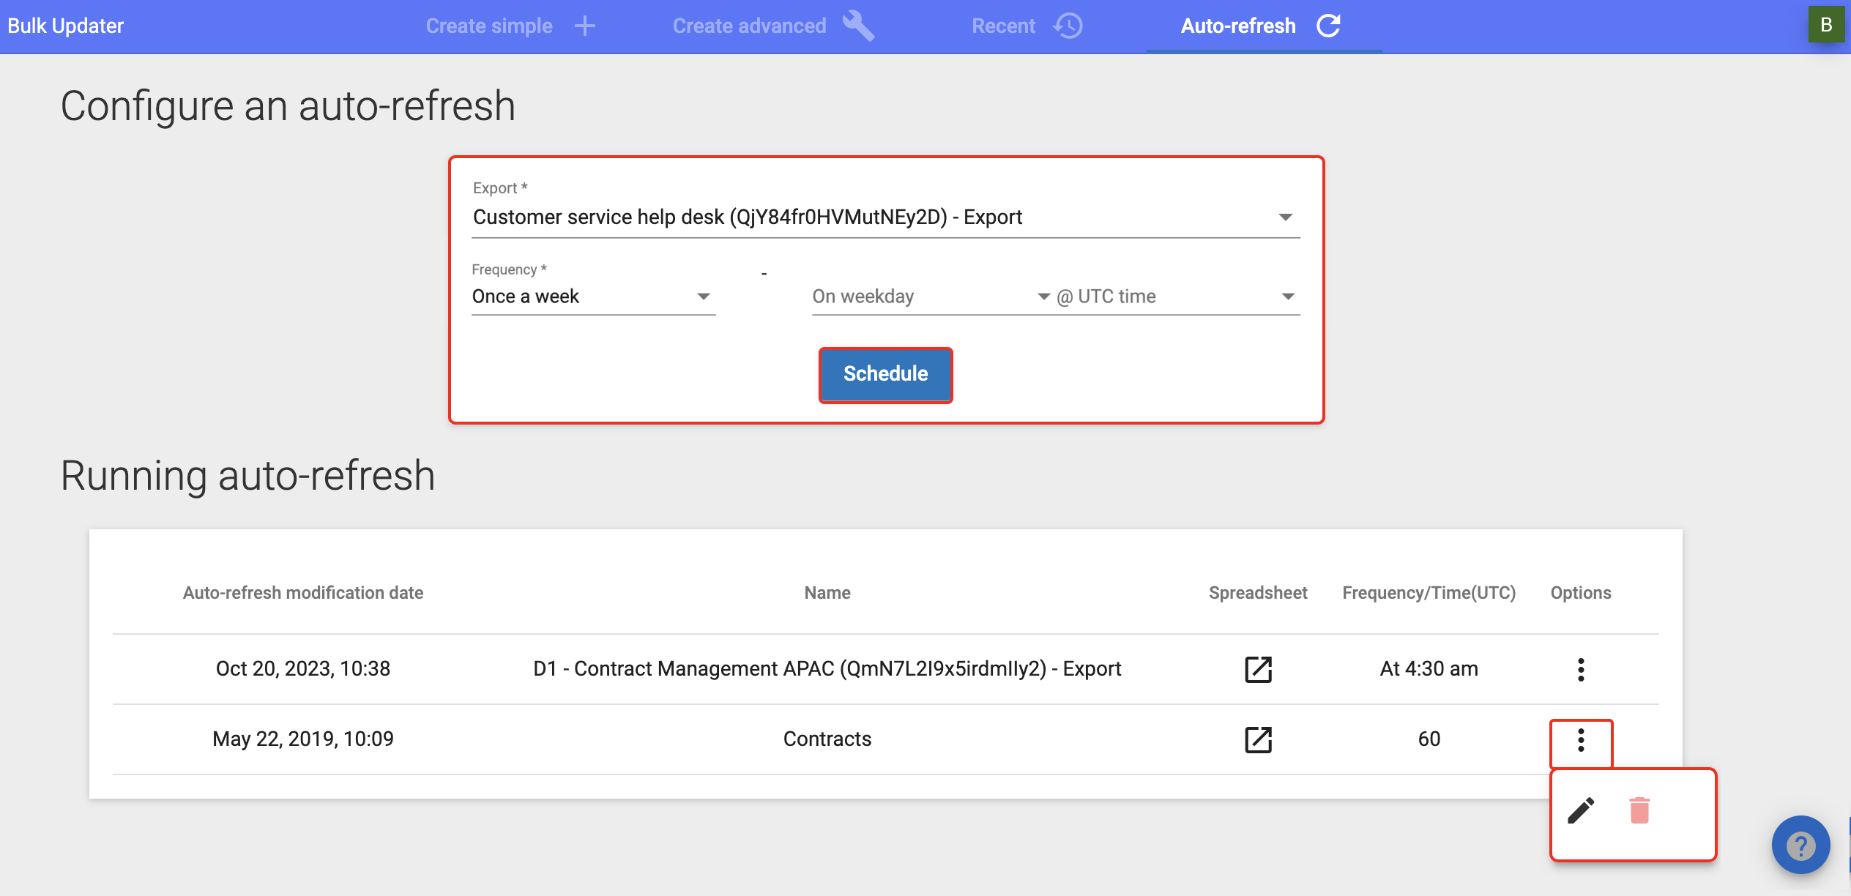
Task: Switch to the Recent tab
Action: pyautogui.click(x=1027, y=26)
